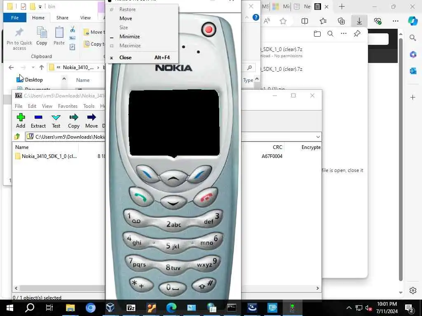Tap the 1 voicemail key on phone keypad
The width and height of the screenshot is (422, 316).
pos(136,218)
